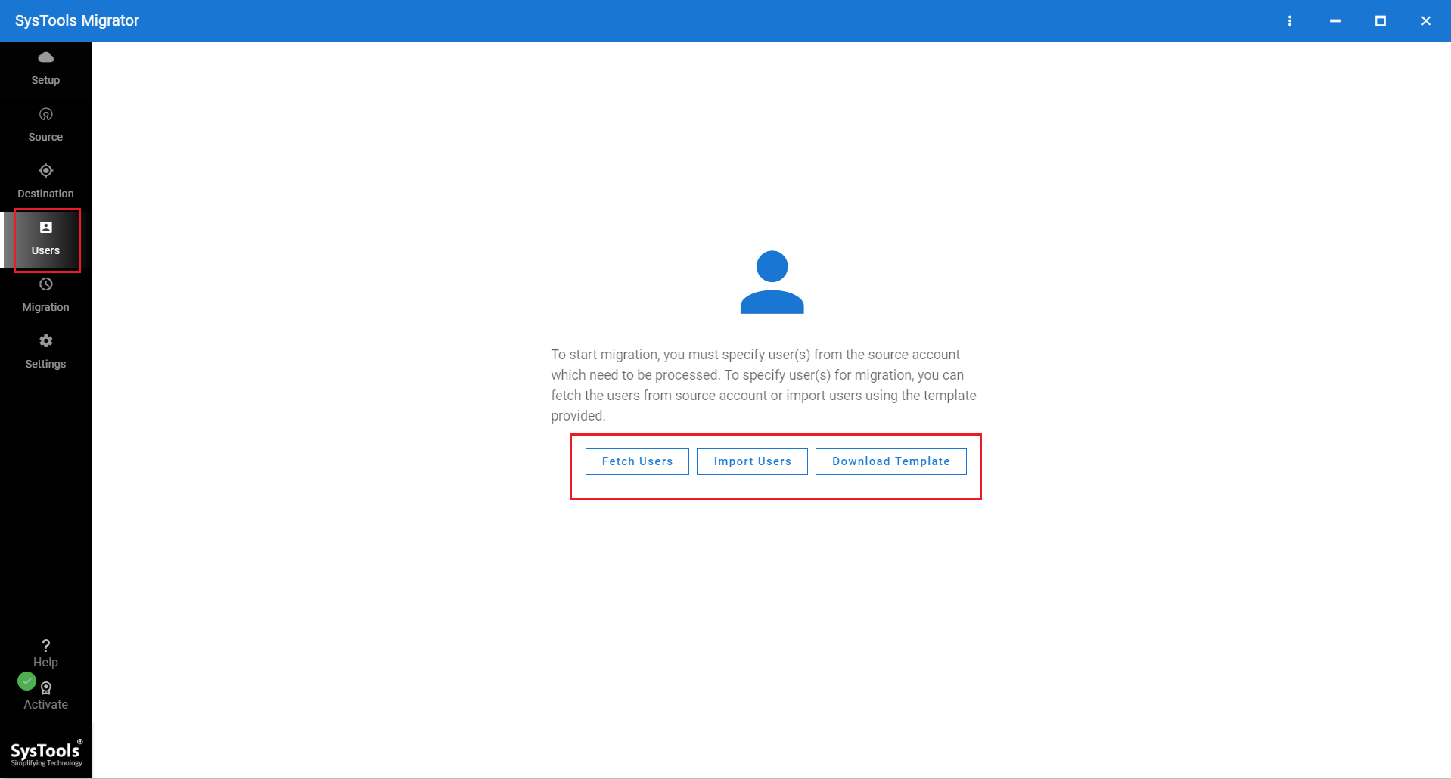Image resolution: width=1451 pixels, height=779 pixels.
Task: Open the Migration history icon
Action: pos(45,284)
